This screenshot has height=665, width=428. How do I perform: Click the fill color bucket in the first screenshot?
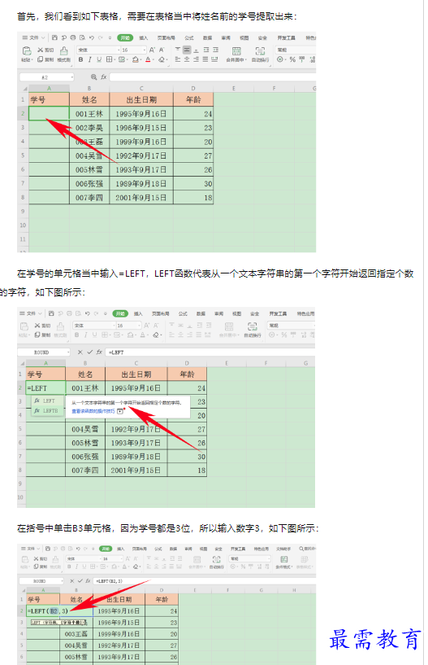(135, 59)
